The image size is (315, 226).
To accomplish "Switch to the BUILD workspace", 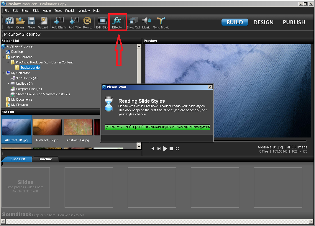I will coord(235,22).
